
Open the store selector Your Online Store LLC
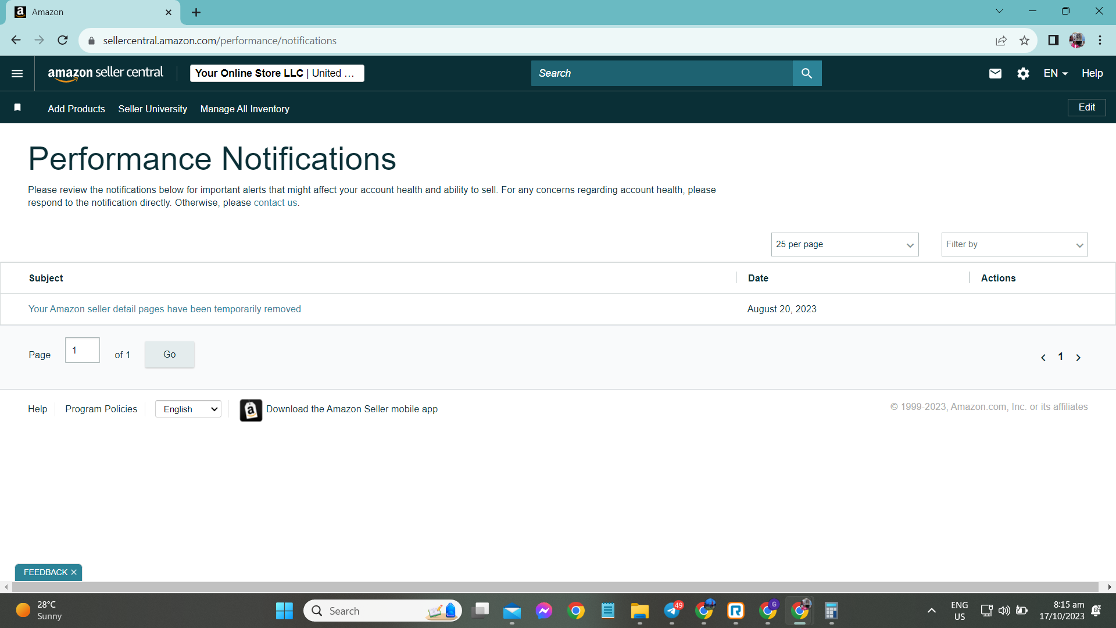click(x=277, y=73)
